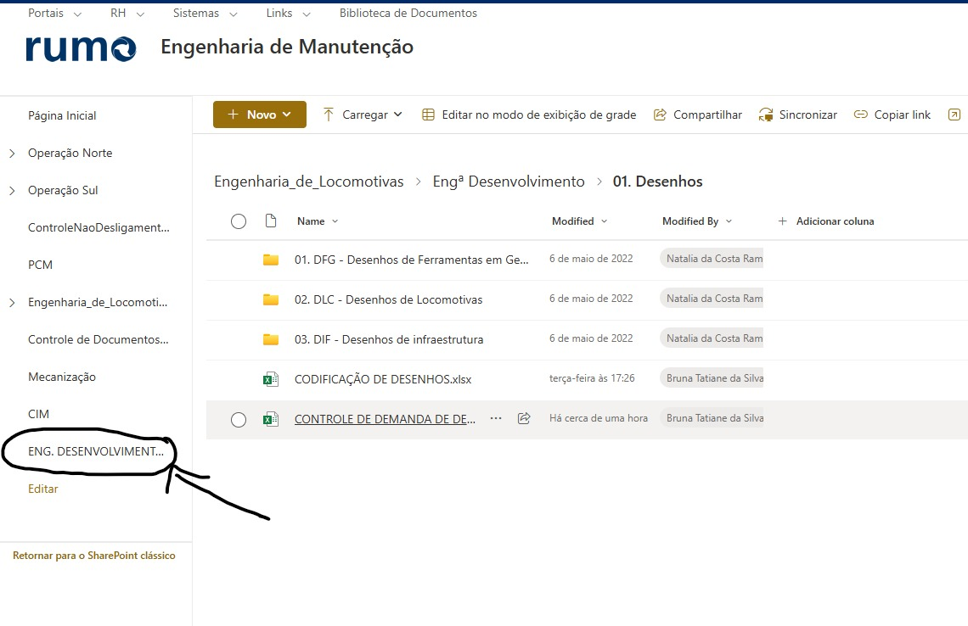Click Natalia da Costa Ram in 01. DFG row
The width and height of the screenshot is (968, 626).
[x=712, y=259]
